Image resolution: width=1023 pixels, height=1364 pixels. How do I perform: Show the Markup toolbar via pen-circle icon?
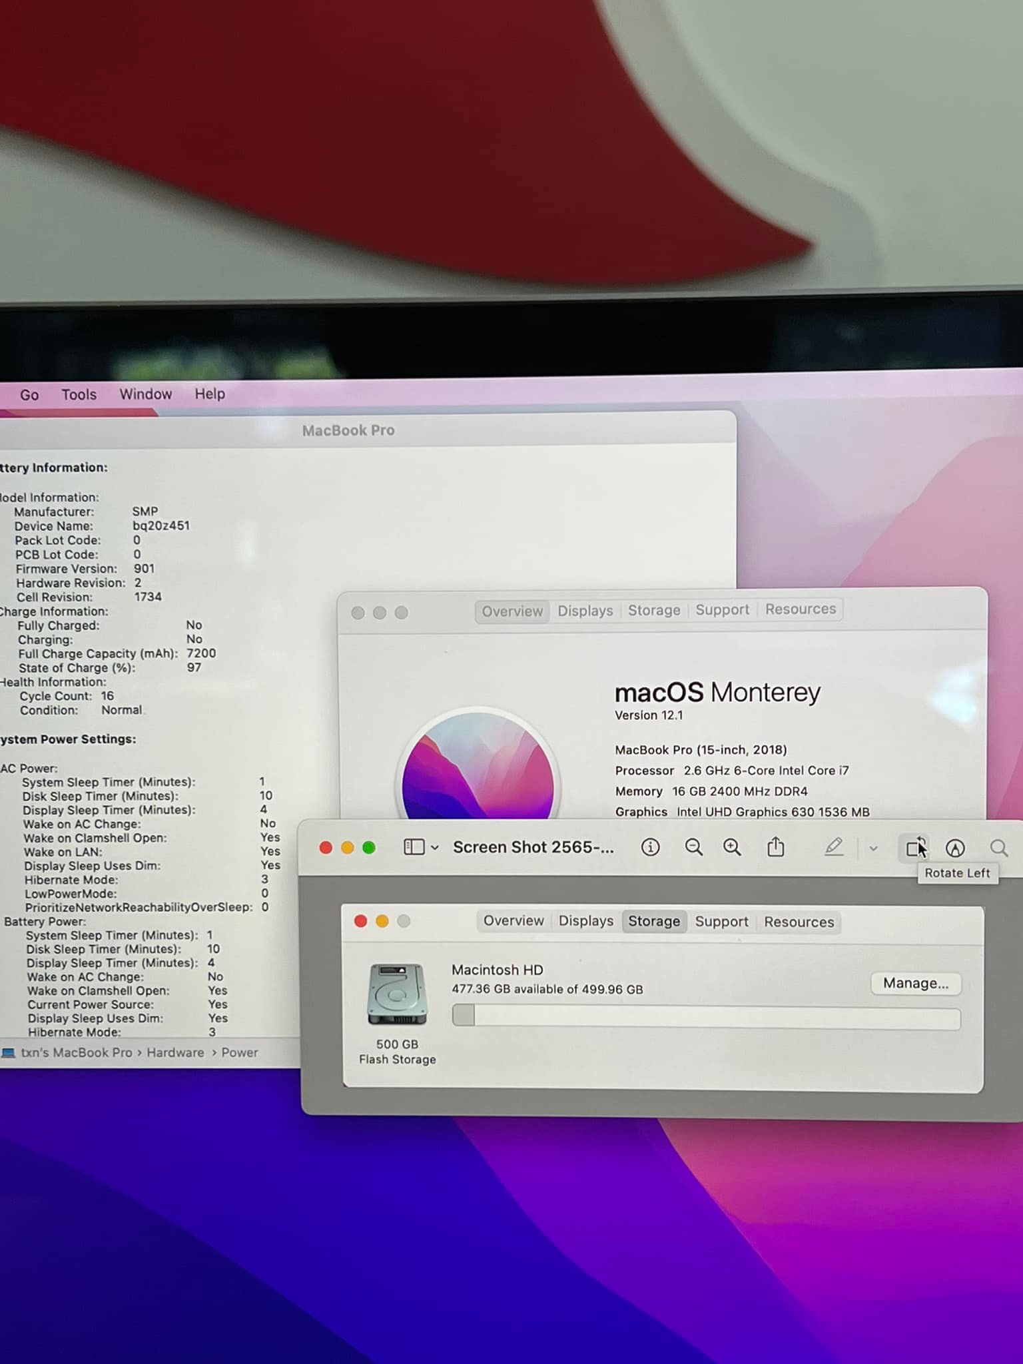(x=955, y=848)
